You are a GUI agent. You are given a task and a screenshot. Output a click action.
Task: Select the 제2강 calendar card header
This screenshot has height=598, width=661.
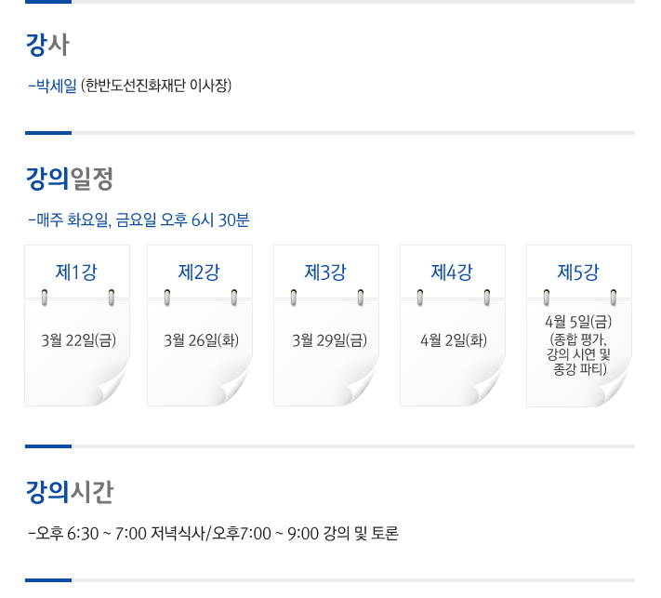199,272
